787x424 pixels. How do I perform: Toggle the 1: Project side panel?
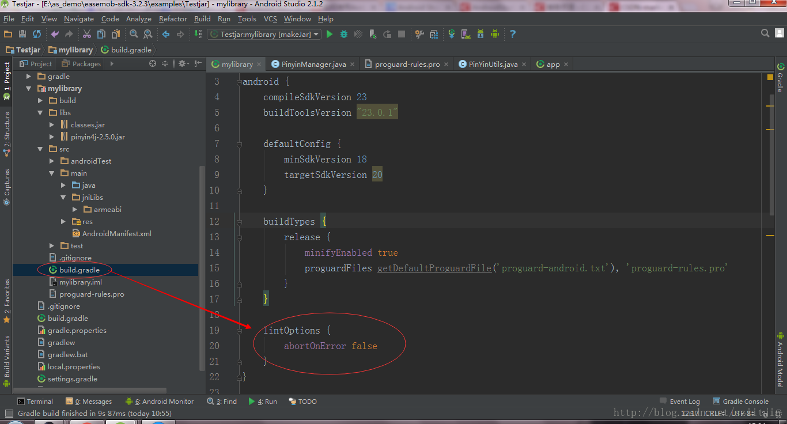6,81
